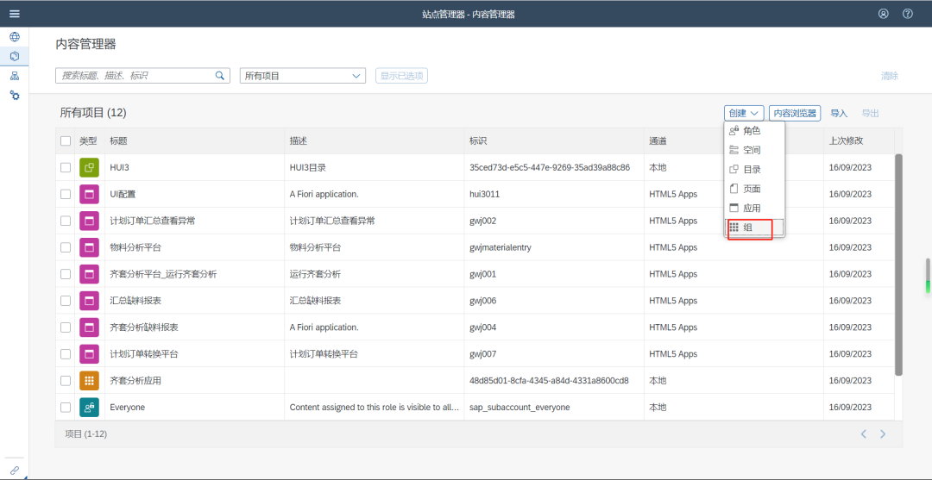932x480 pixels.
Task: Click the app icon for 计划订单汇总查看异常
Action: tap(89, 221)
